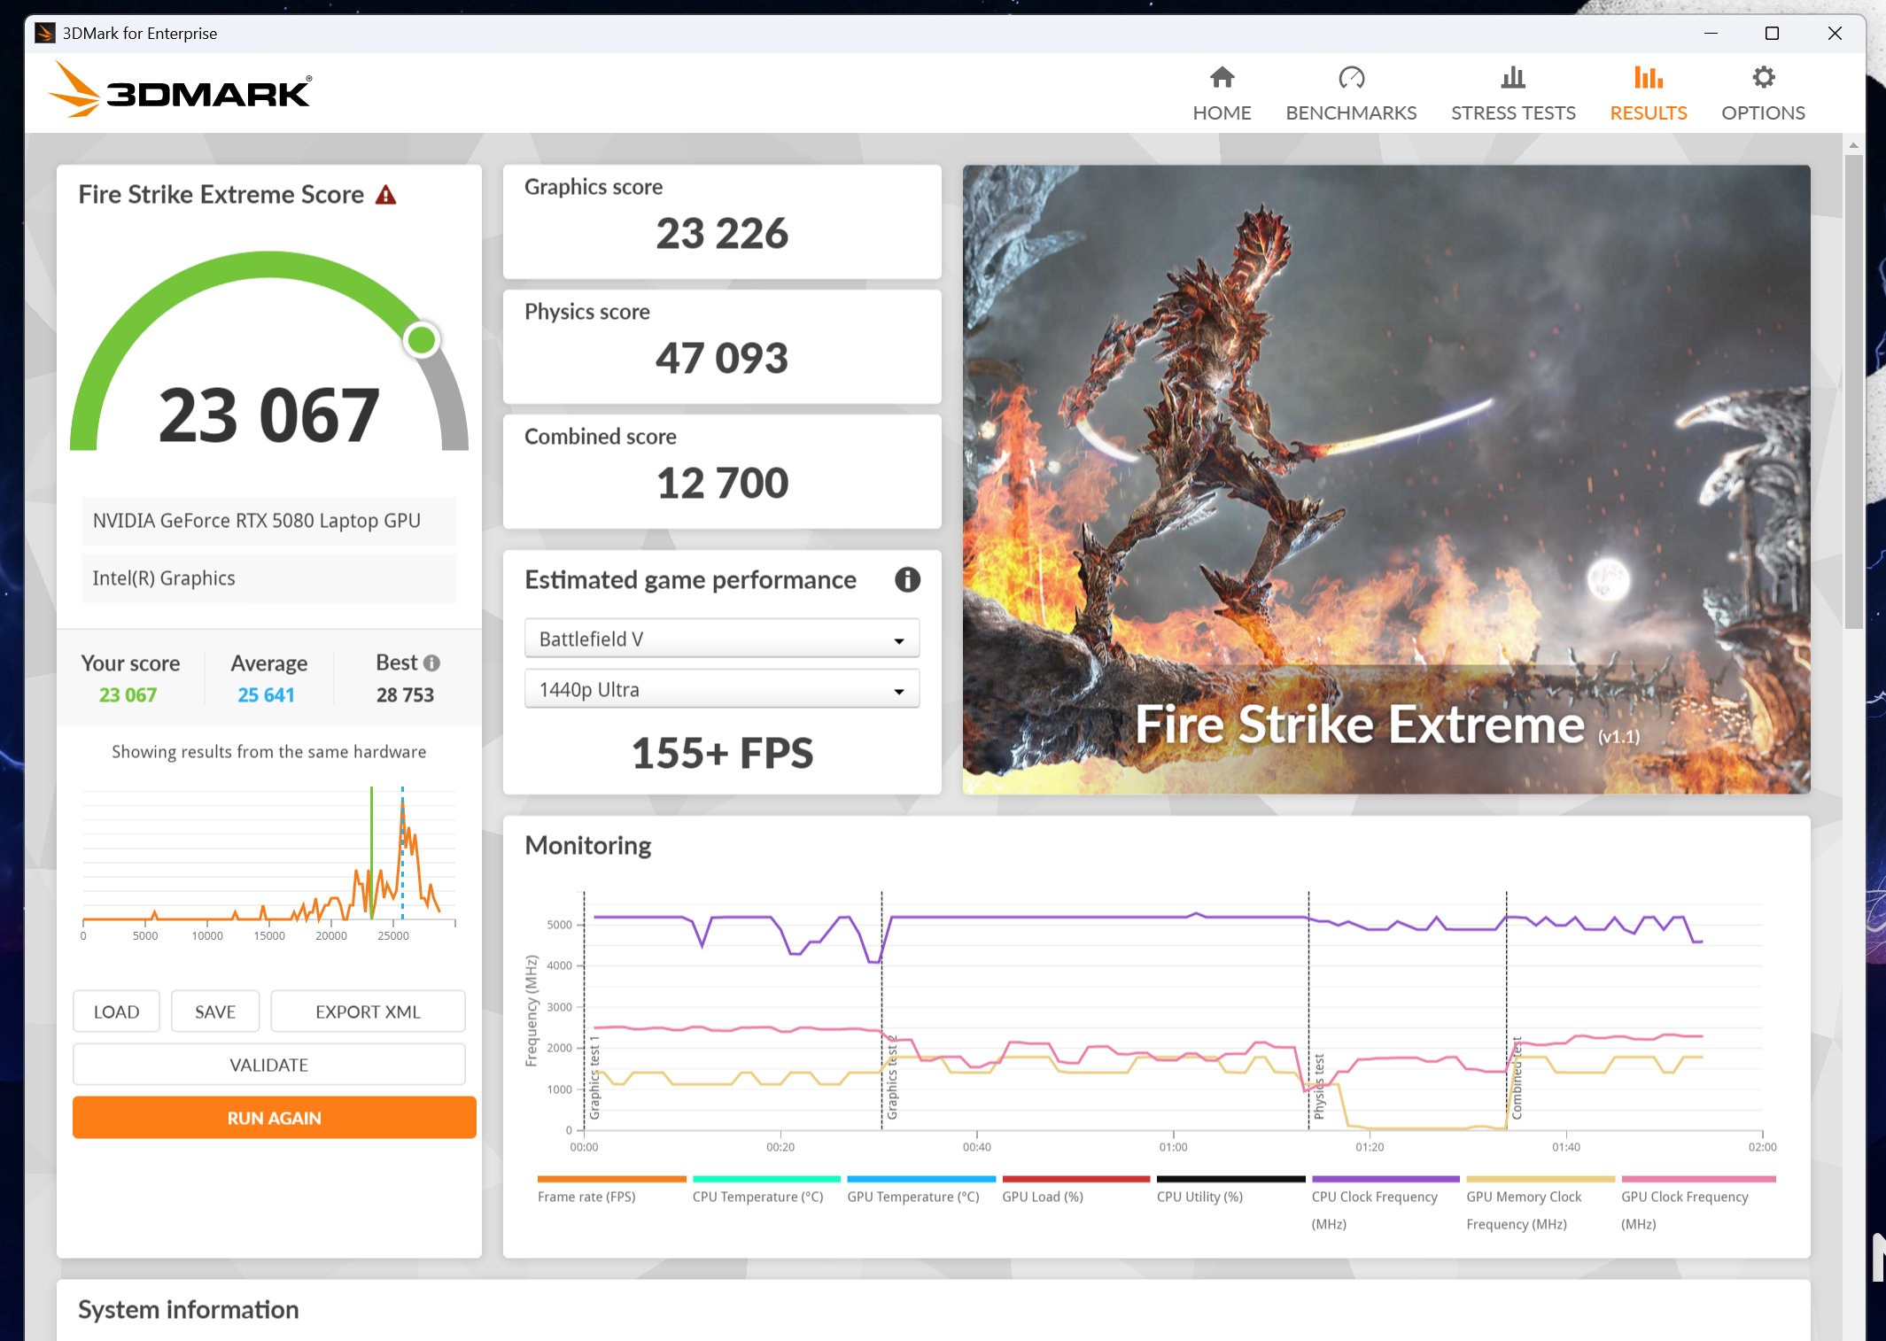Click the SAVE button

point(215,1012)
